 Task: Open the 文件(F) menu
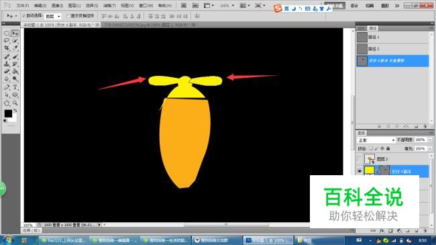[x=23, y=5]
